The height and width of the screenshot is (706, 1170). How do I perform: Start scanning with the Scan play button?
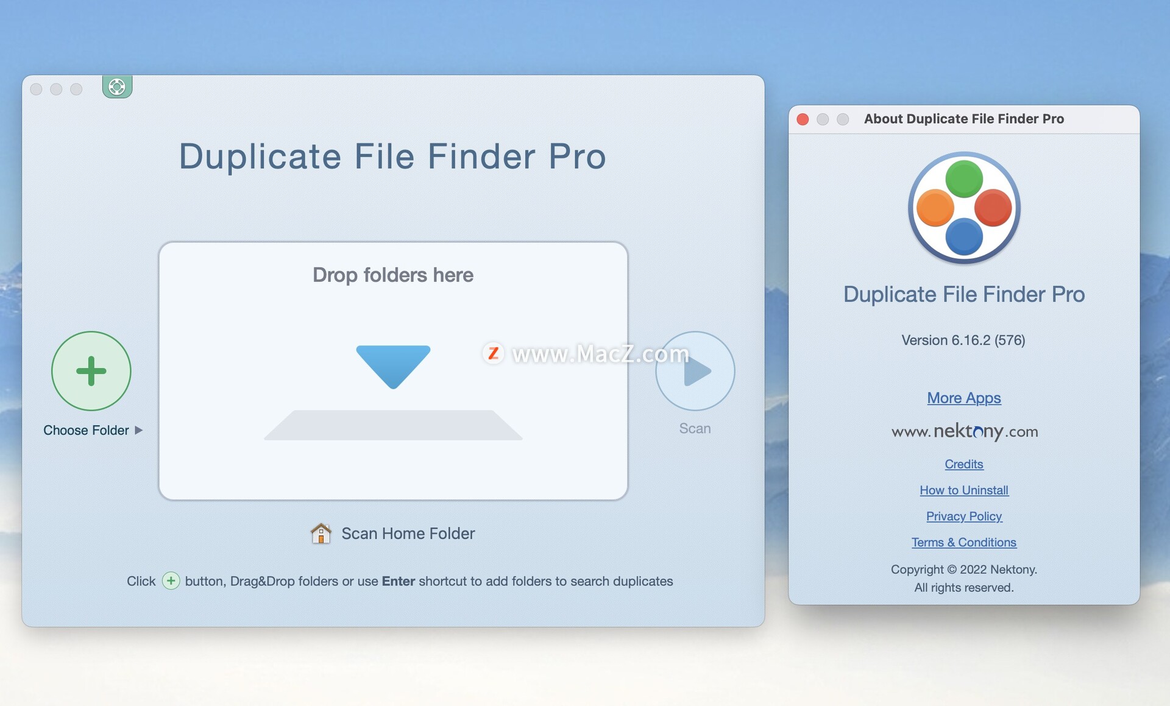pyautogui.click(x=695, y=370)
